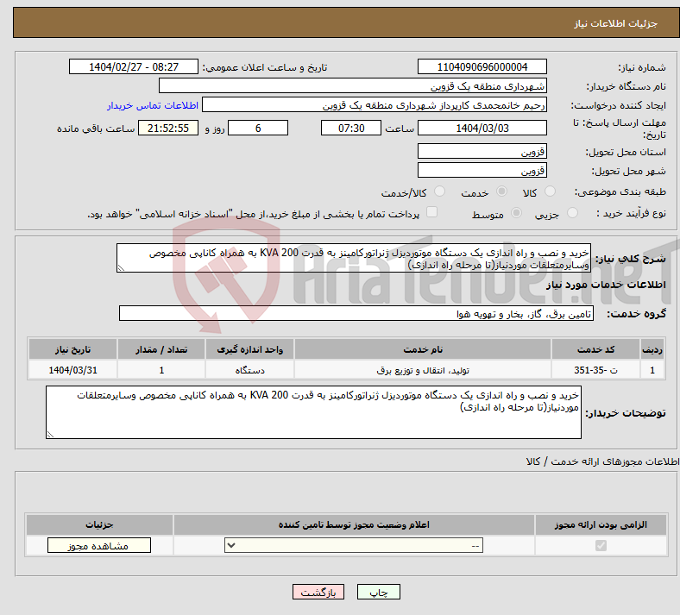Click the جزئیات column header in permits table
The image size is (680, 615).
tap(99, 524)
